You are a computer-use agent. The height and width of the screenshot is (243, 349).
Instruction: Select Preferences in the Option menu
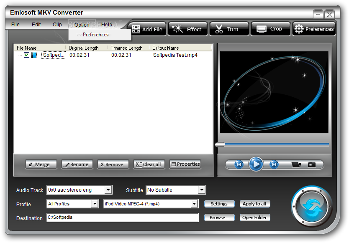pyautogui.click(x=100, y=35)
